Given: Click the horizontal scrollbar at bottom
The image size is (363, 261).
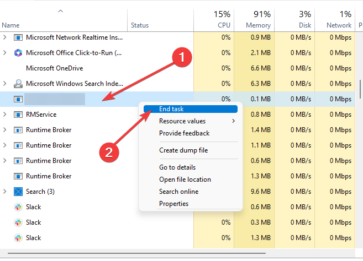Looking at the screenshot, I should click(x=136, y=253).
